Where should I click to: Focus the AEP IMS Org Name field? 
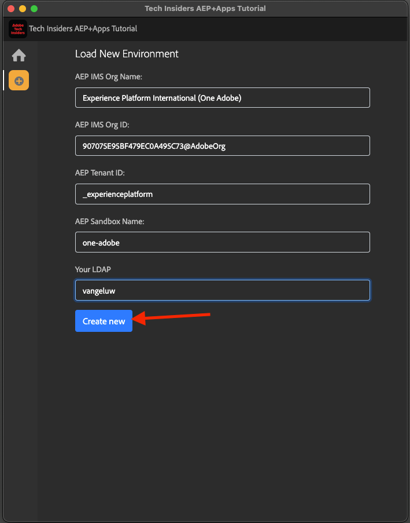[222, 98]
